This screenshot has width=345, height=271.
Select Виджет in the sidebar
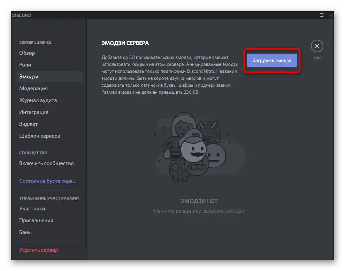[49, 124]
